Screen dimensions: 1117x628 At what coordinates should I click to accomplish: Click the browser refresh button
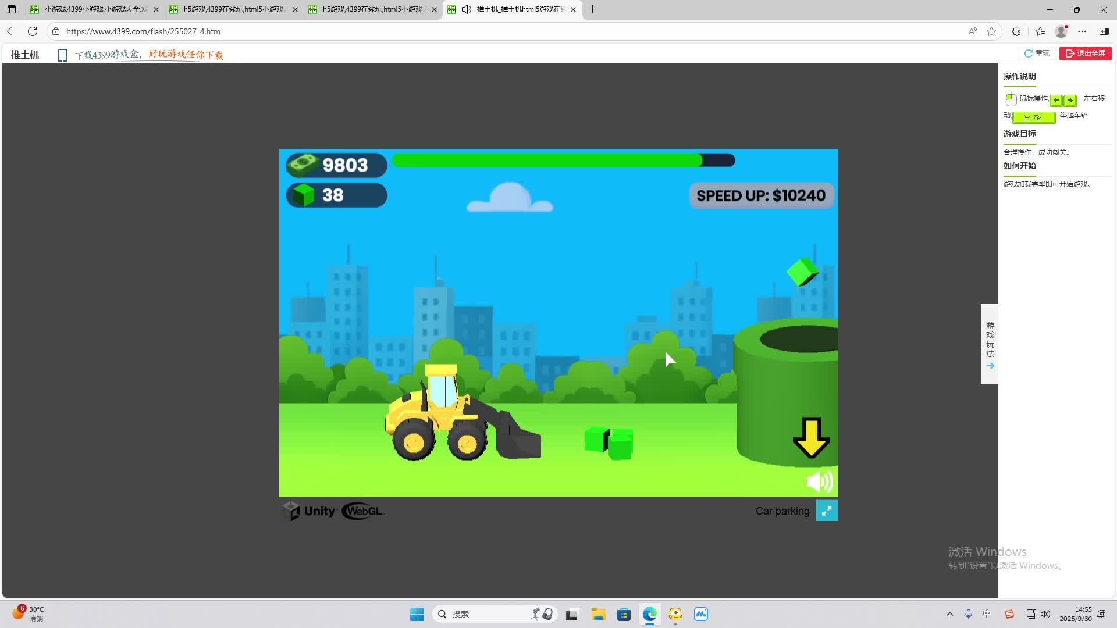coord(33,31)
